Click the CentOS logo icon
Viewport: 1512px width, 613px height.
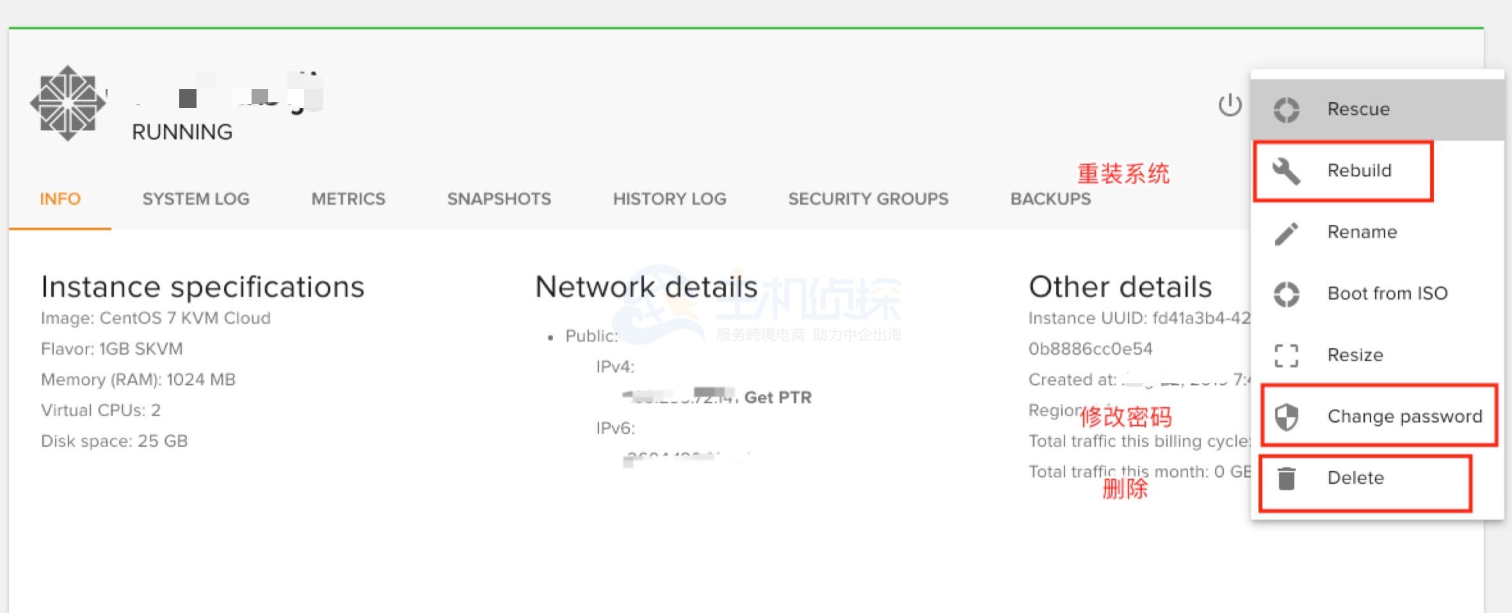(x=68, y=103)
